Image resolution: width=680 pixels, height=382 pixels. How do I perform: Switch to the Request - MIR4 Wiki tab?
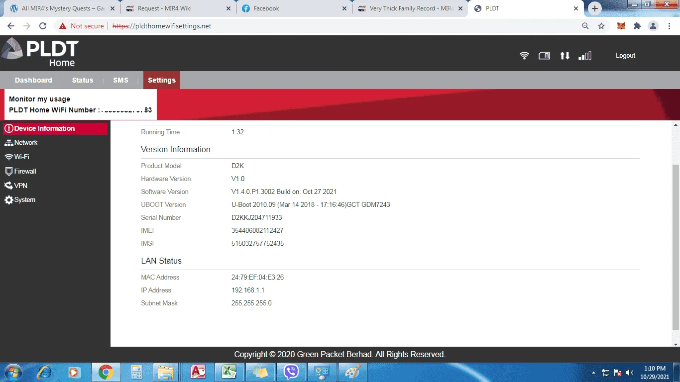point(178,8)
